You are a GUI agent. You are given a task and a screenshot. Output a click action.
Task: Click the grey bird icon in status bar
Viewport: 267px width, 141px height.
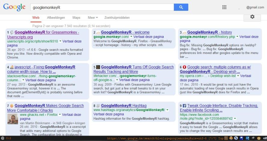[x=253, y=138]
